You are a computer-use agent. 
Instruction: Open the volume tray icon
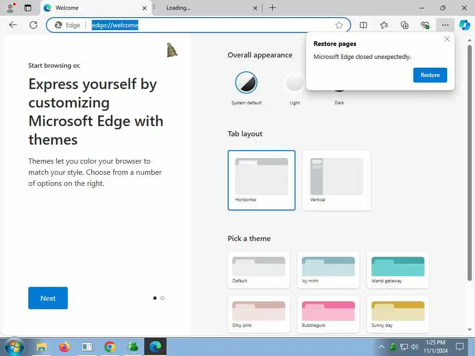pos(415,347)
